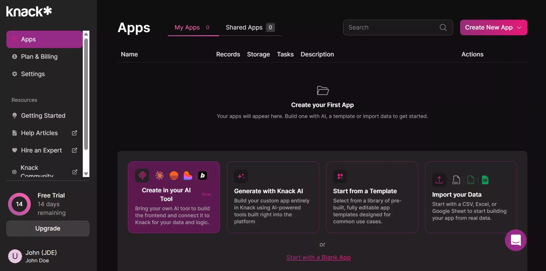Click the sidebar scroll up arrow
Viewport: 546px width, 271px height.
coord(86,34)
